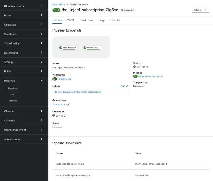Click the green PLR badge icon in header

click(x=56, y=10)
